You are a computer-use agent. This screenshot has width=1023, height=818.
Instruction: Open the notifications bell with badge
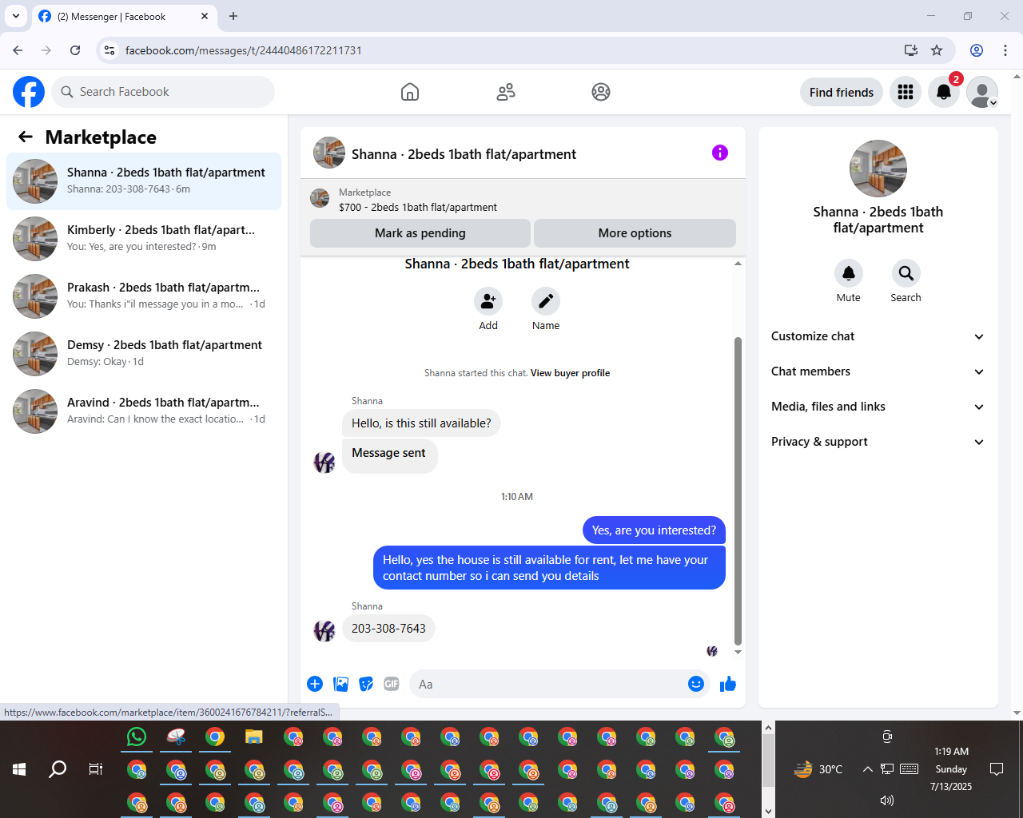pyautogui.click(x=944, y=92)
